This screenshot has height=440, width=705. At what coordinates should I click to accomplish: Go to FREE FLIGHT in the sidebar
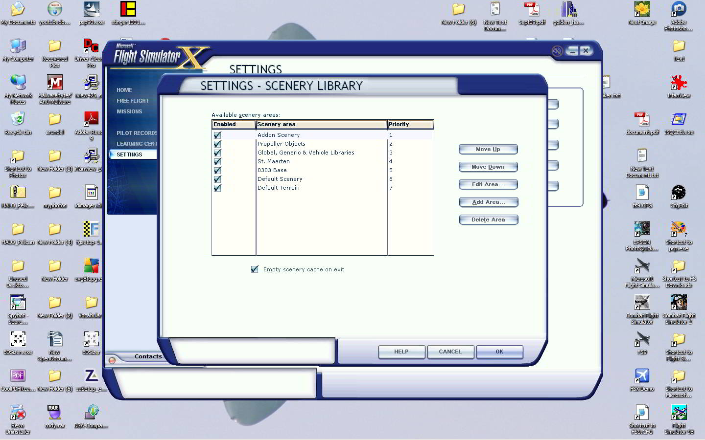(x=133, y=101)
